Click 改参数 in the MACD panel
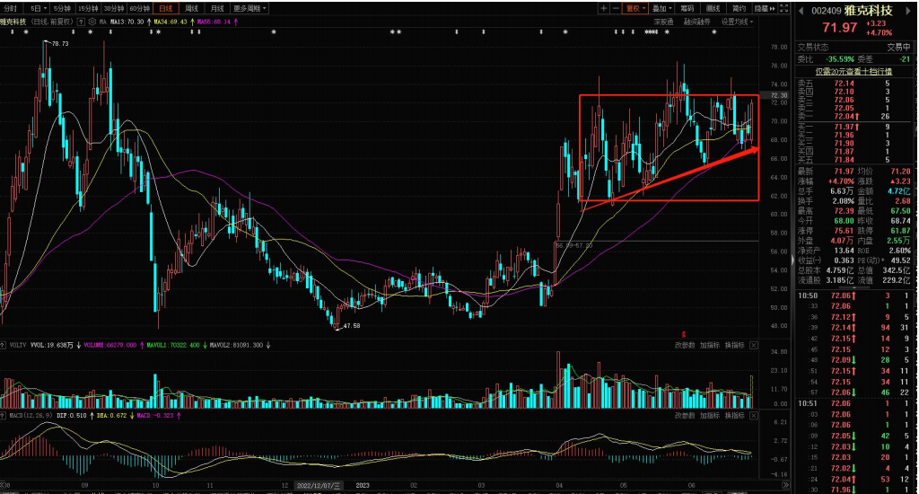The image size is (919, 494). (684, 416)
